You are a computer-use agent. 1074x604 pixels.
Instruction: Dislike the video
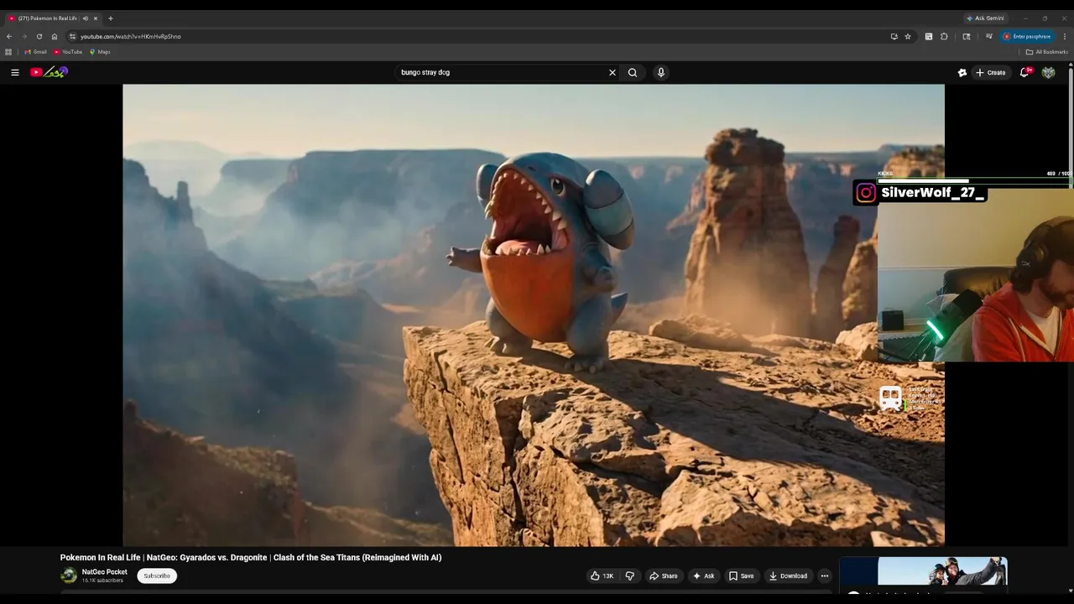[x=629, y=575]
